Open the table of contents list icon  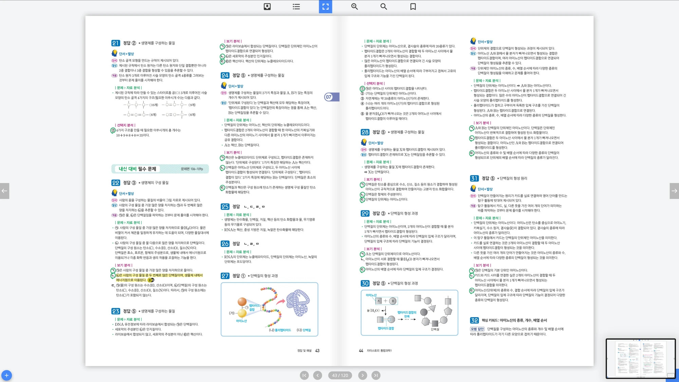[x=296, y=6]
